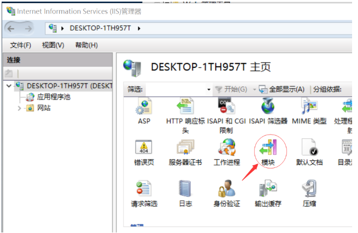
Task: Click breadcrumb arrow after DESKTOP-1TH957T
Action: 139,29
